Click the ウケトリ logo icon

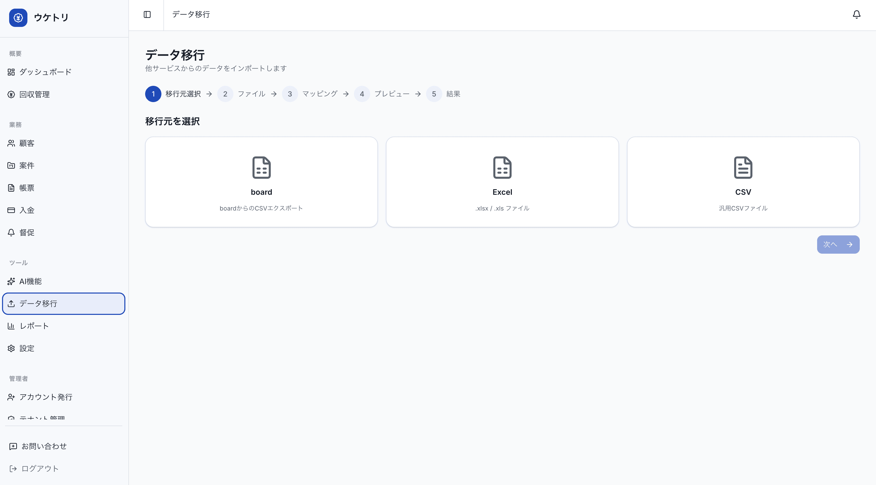click(x=18, y=18)
